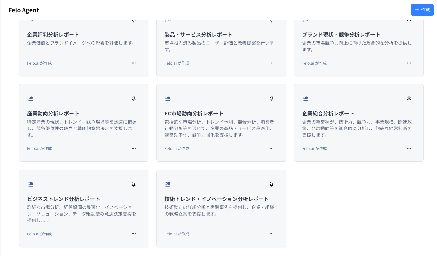Open more options for 企業総合分析レポート
The image size is (437, 256).
tap(409, 148)
